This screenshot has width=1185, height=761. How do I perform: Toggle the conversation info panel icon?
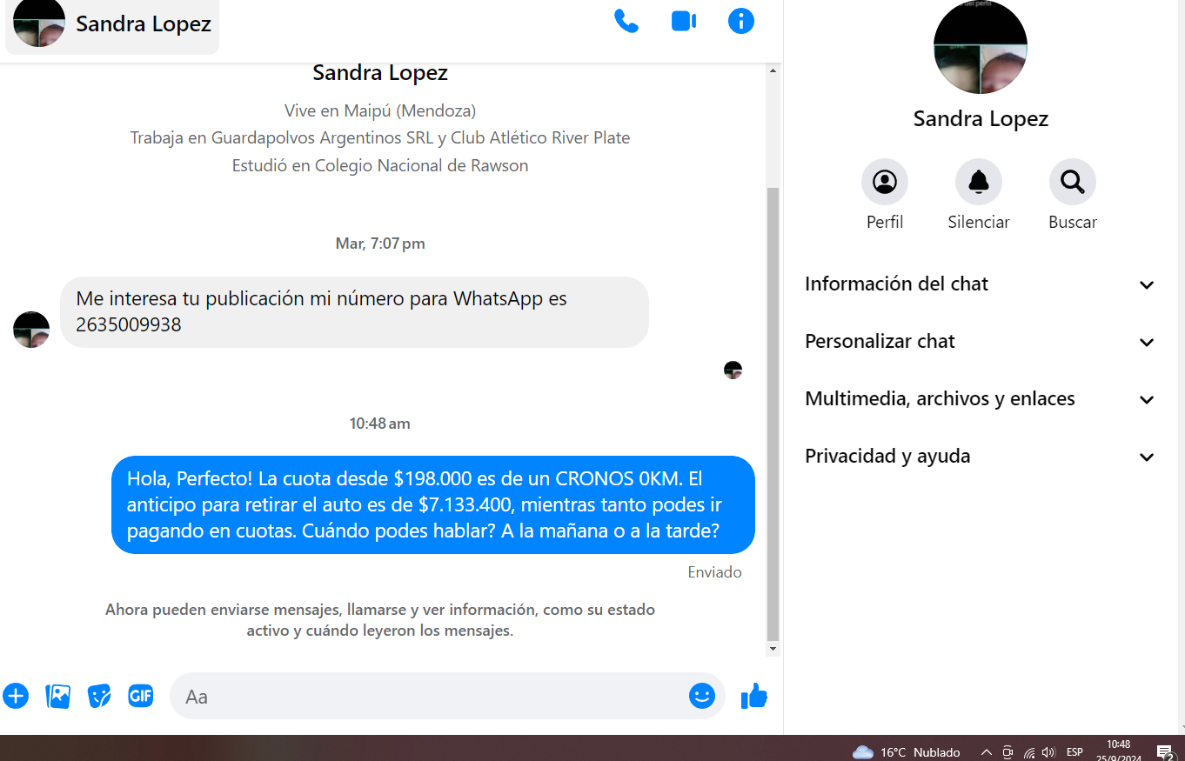point(740,21)
